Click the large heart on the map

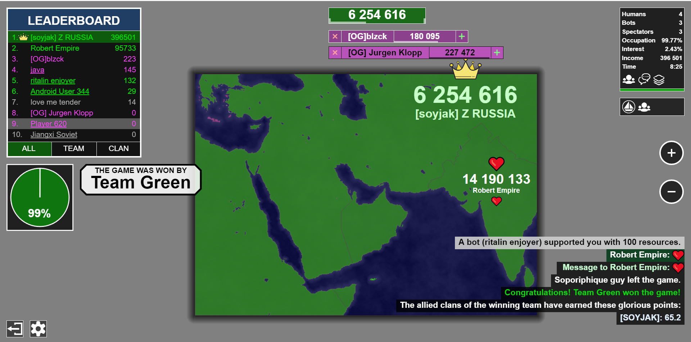pos(496,164)
